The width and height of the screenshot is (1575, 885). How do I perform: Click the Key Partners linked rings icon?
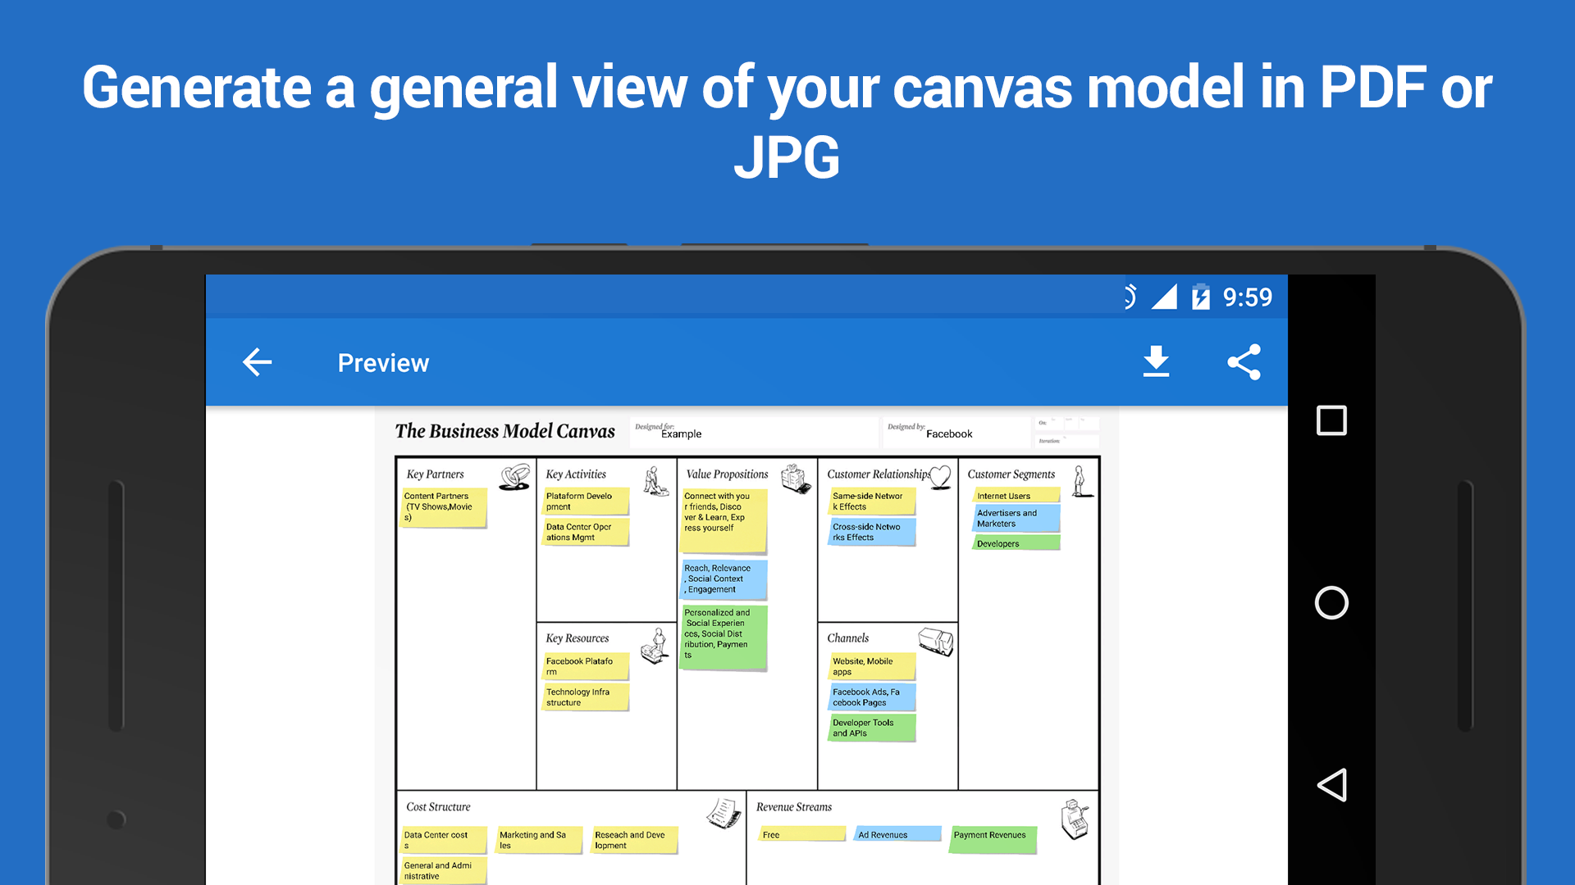coord(515,477)
